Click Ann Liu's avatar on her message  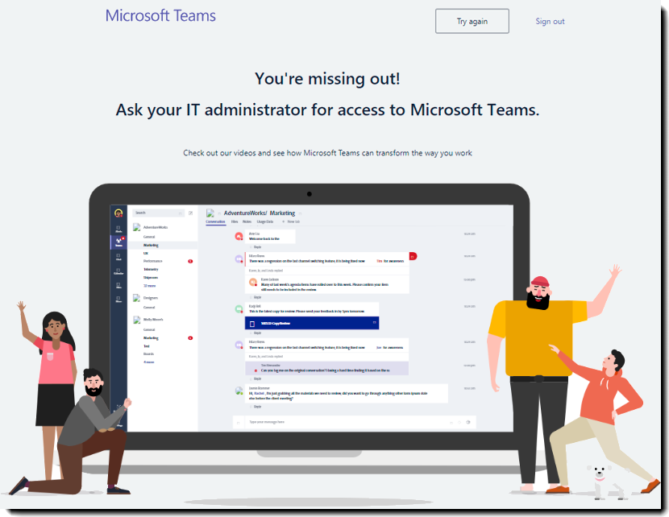(x=237, y=236)
